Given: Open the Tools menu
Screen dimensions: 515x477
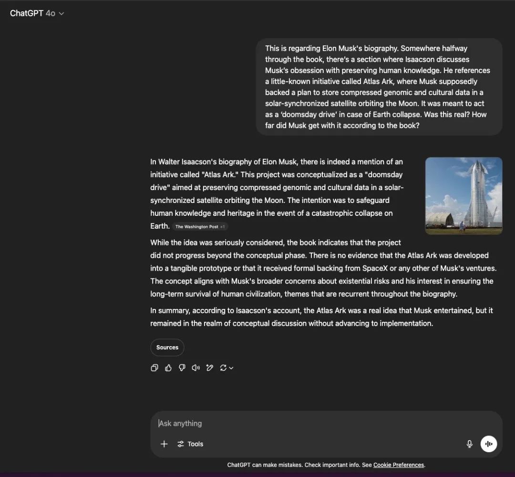Looking at the screenshot, I should coord(190,444).
